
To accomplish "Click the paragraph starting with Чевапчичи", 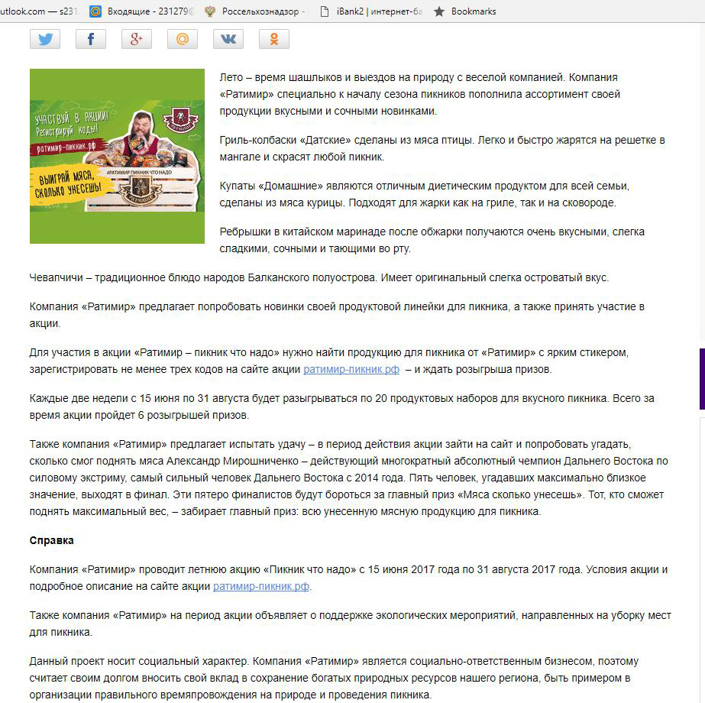I will pyautogui.click(x=319, y=277).
